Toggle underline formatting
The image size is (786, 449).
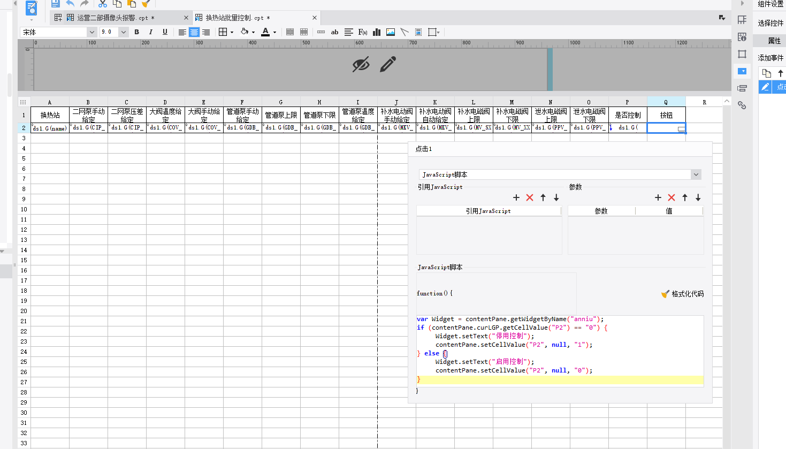click(x=165, y=32)
